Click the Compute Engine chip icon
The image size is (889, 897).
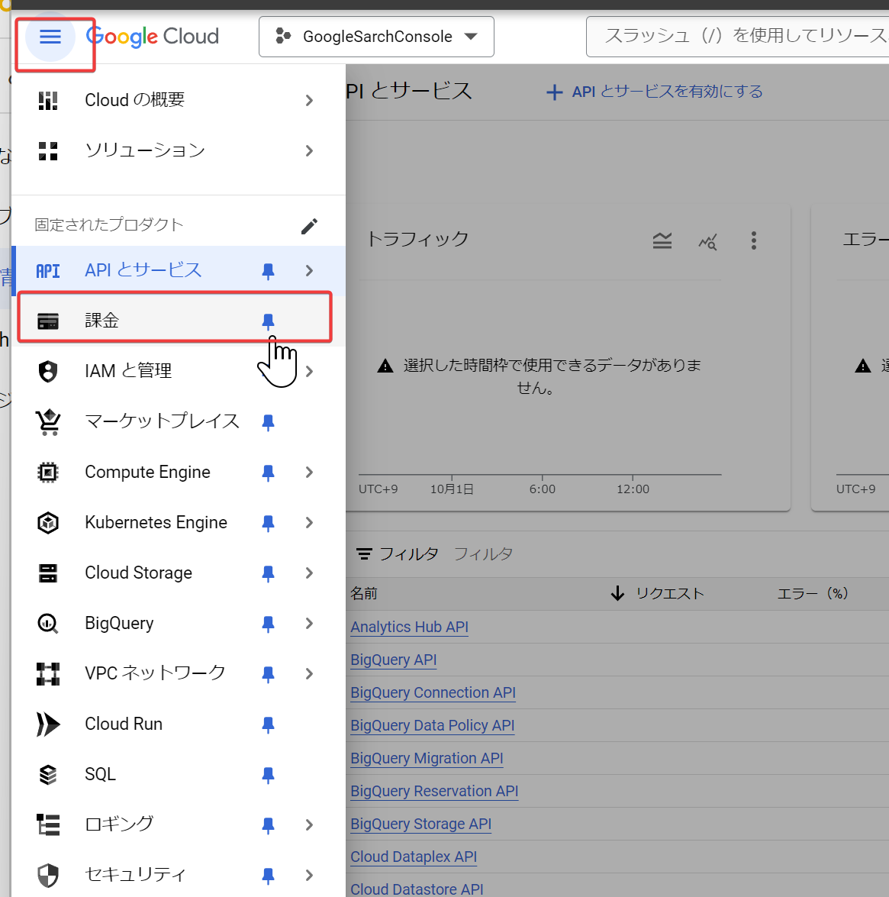pyautogui.click(x=48, y=473)
